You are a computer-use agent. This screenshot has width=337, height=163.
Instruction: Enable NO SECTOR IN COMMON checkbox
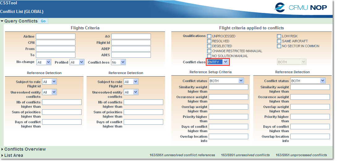pos(279,46)
